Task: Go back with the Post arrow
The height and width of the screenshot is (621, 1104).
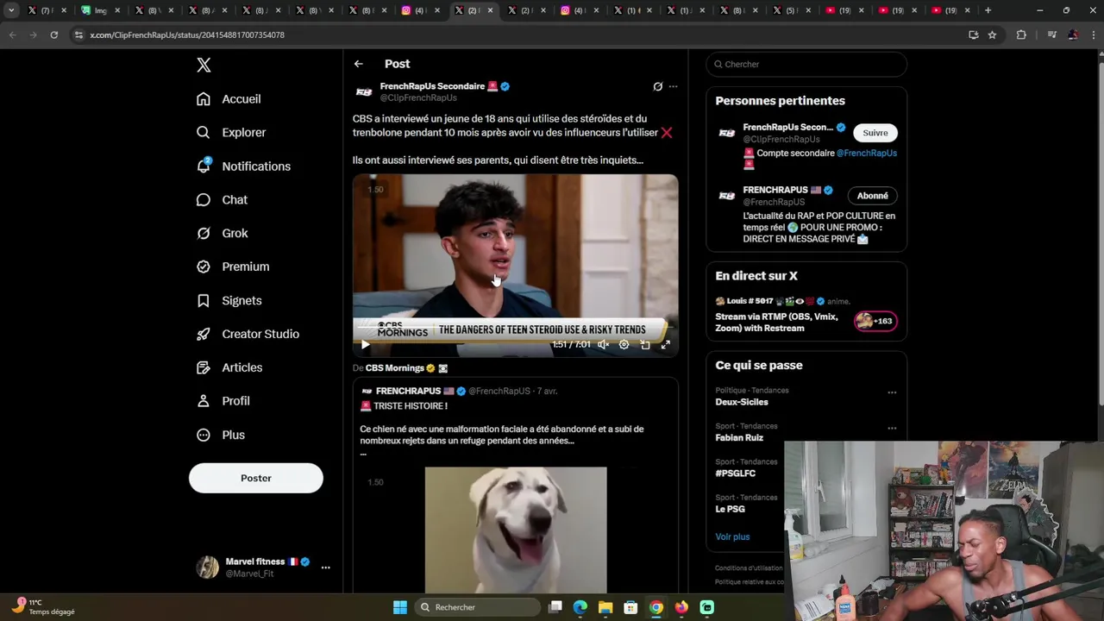Action: click(x=359, y=64)
